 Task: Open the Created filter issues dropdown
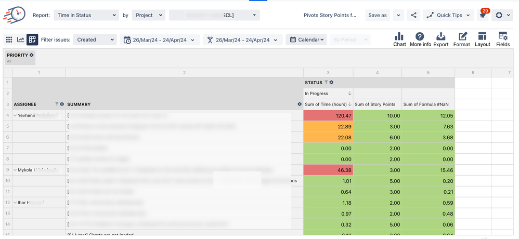95,39
